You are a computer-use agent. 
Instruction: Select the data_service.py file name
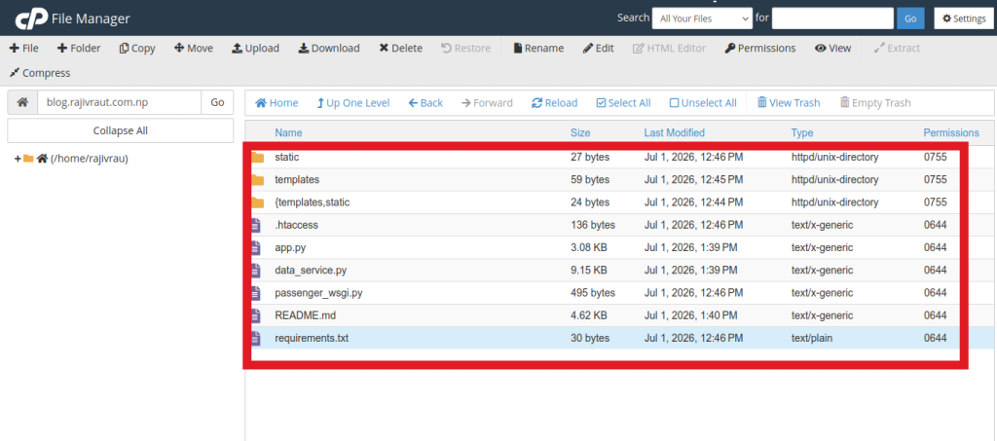(x=311, y=270)
